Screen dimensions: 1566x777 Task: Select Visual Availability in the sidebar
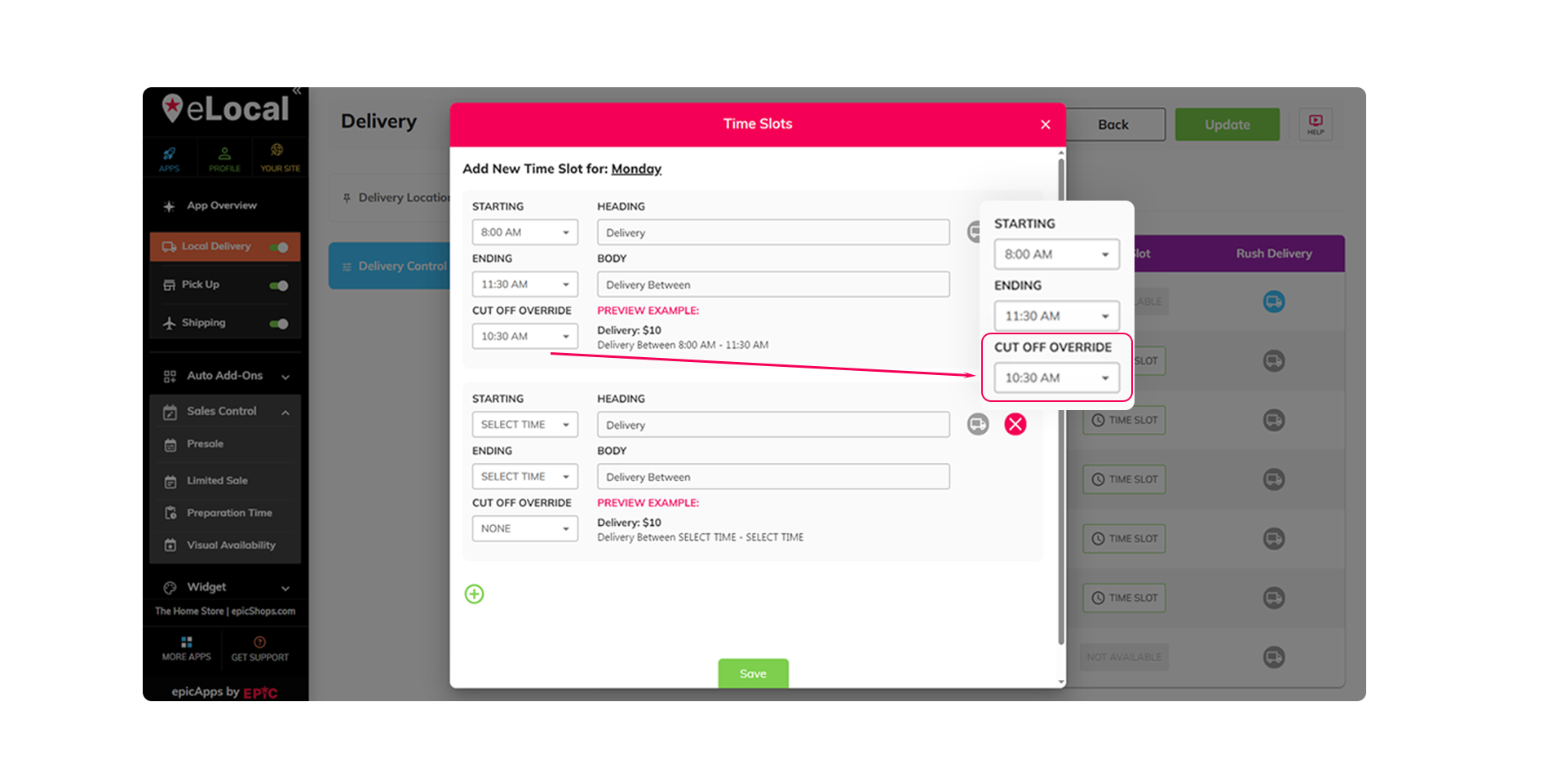(231, 545)
